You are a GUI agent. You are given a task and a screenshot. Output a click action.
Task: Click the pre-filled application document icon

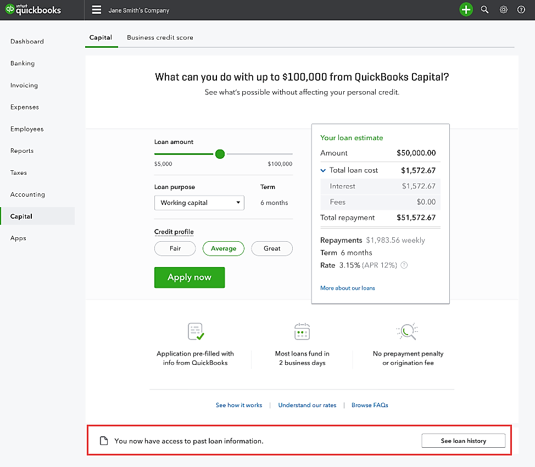pos(196,331)
